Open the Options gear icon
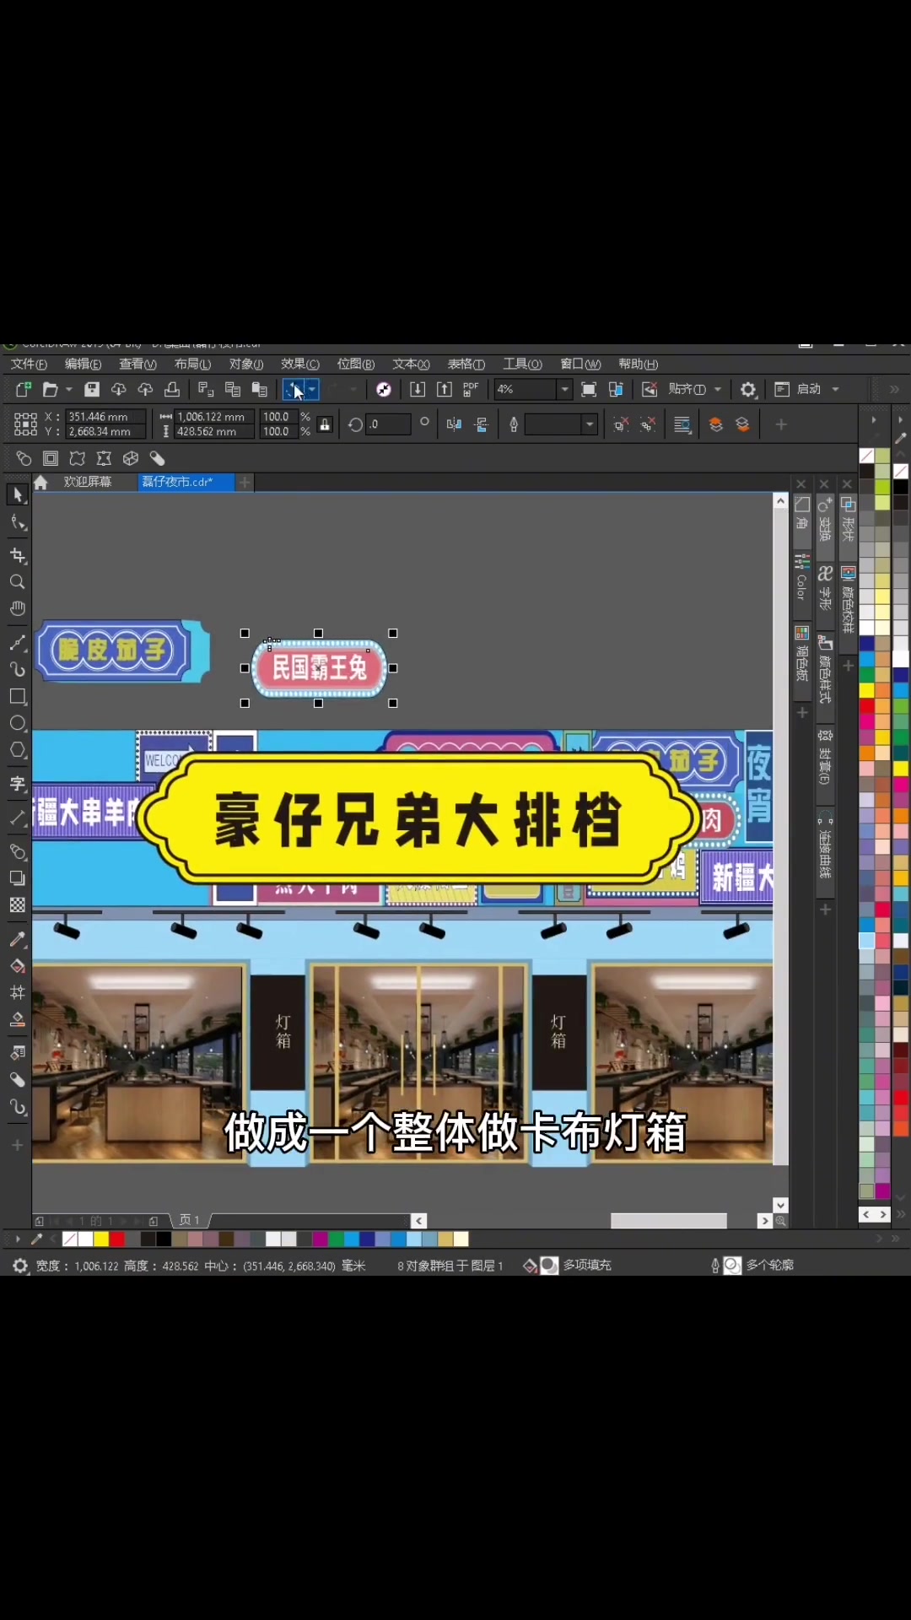911x1620 pixels. 748,389
